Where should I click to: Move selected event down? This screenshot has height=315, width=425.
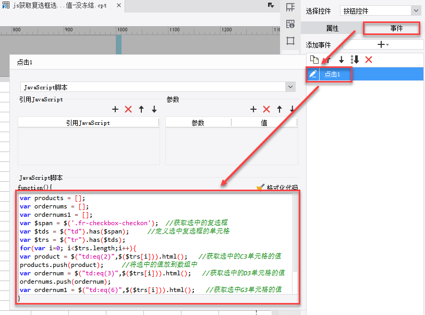(342, 60)
